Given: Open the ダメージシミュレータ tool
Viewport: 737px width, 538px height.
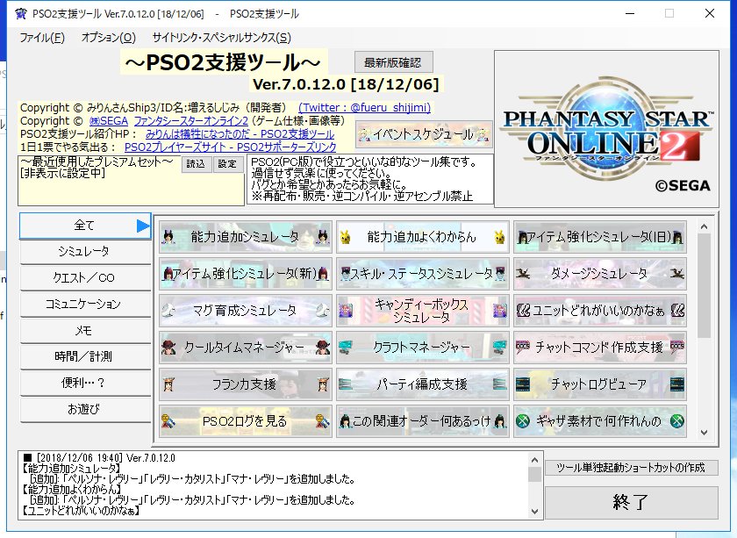Looking at the screenshot, I should point(600,274).
